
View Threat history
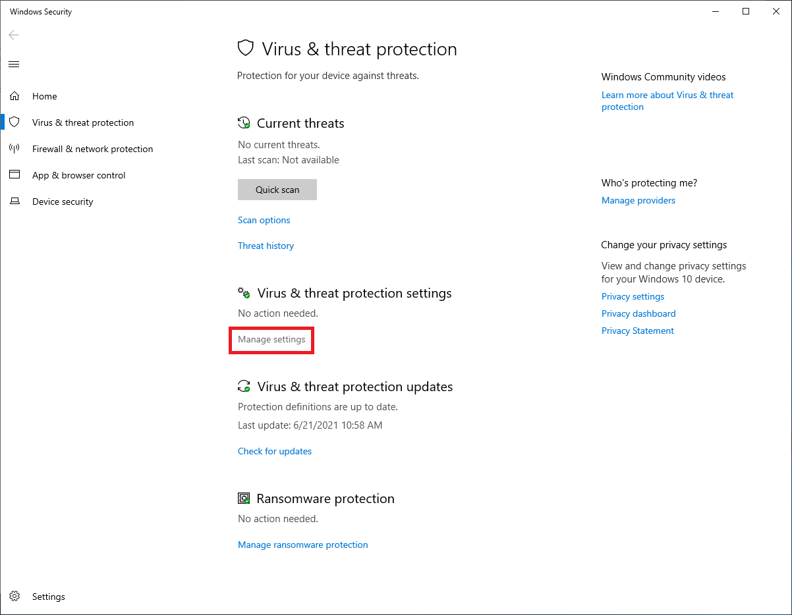click(266, 246)
